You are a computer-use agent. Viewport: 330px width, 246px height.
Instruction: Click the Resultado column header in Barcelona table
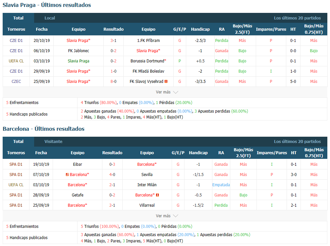click(x=112, y=153)
